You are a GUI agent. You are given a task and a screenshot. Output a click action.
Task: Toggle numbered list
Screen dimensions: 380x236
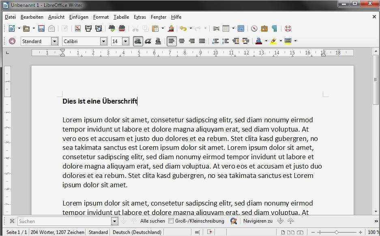point(215,41)
